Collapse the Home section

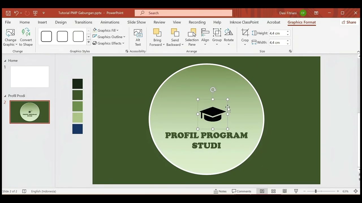click(5, 61)
